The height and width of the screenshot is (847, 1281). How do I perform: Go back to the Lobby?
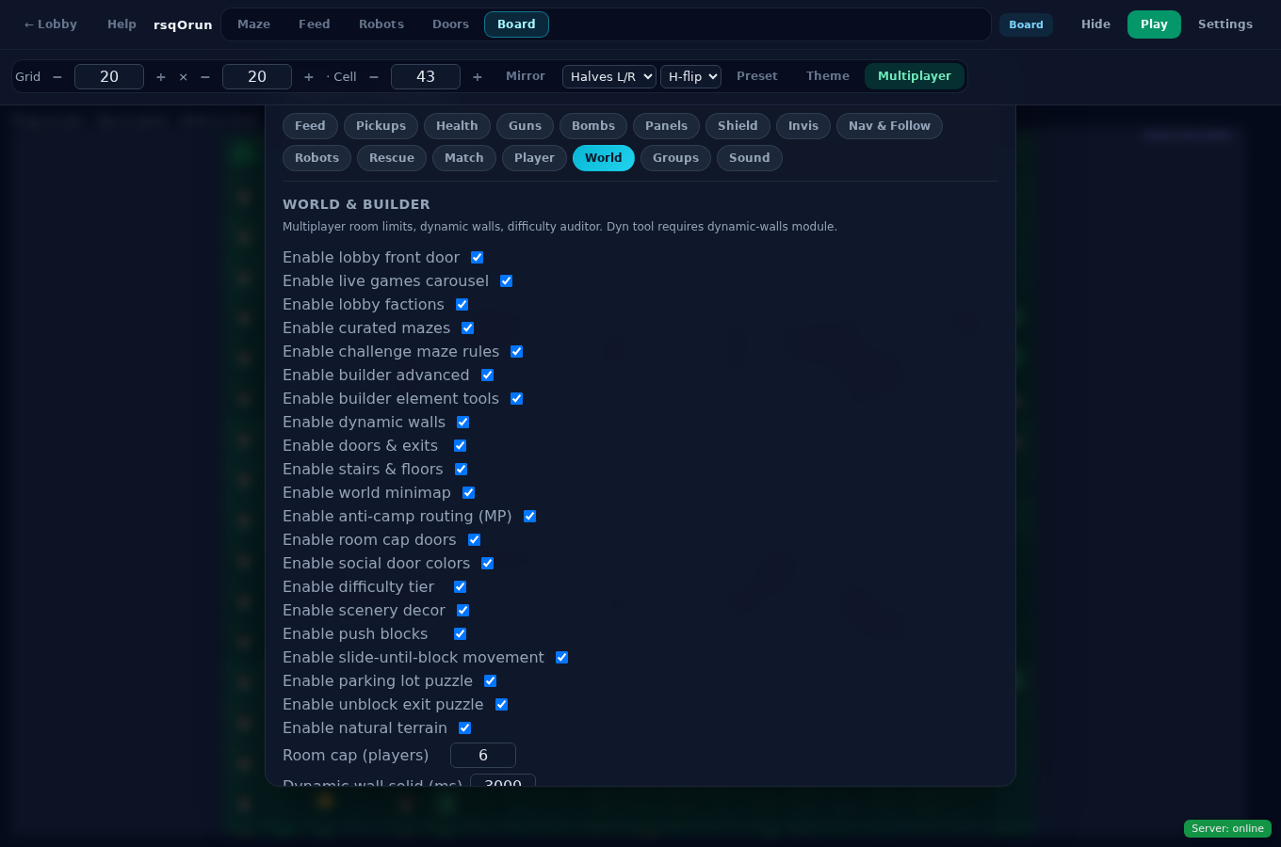50,24
